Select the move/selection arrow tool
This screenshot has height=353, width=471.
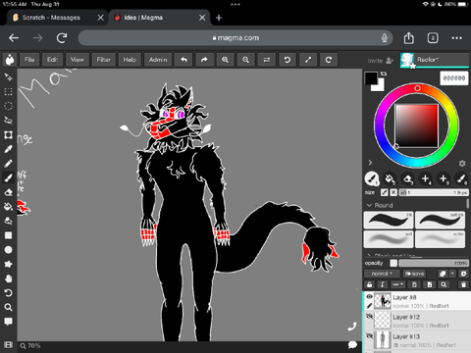[8, 77]
